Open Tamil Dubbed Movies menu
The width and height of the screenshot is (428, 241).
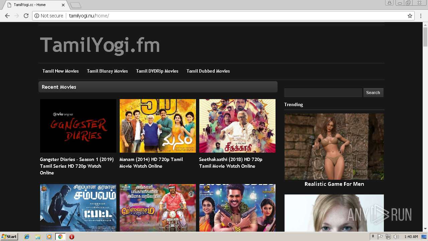click(x=208, y=71)
